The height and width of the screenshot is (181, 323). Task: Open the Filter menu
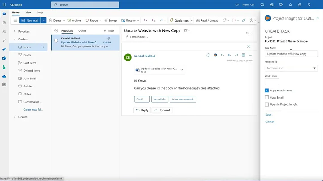(x=109, y=30)
